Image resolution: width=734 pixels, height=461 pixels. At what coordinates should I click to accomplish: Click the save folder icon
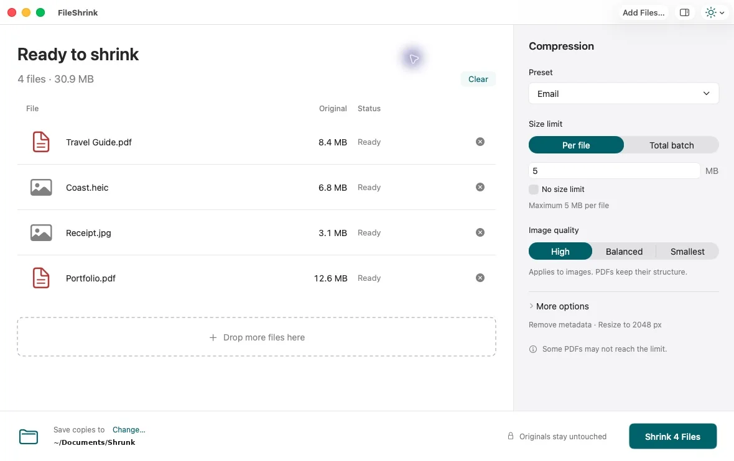[x=29, y=436]
